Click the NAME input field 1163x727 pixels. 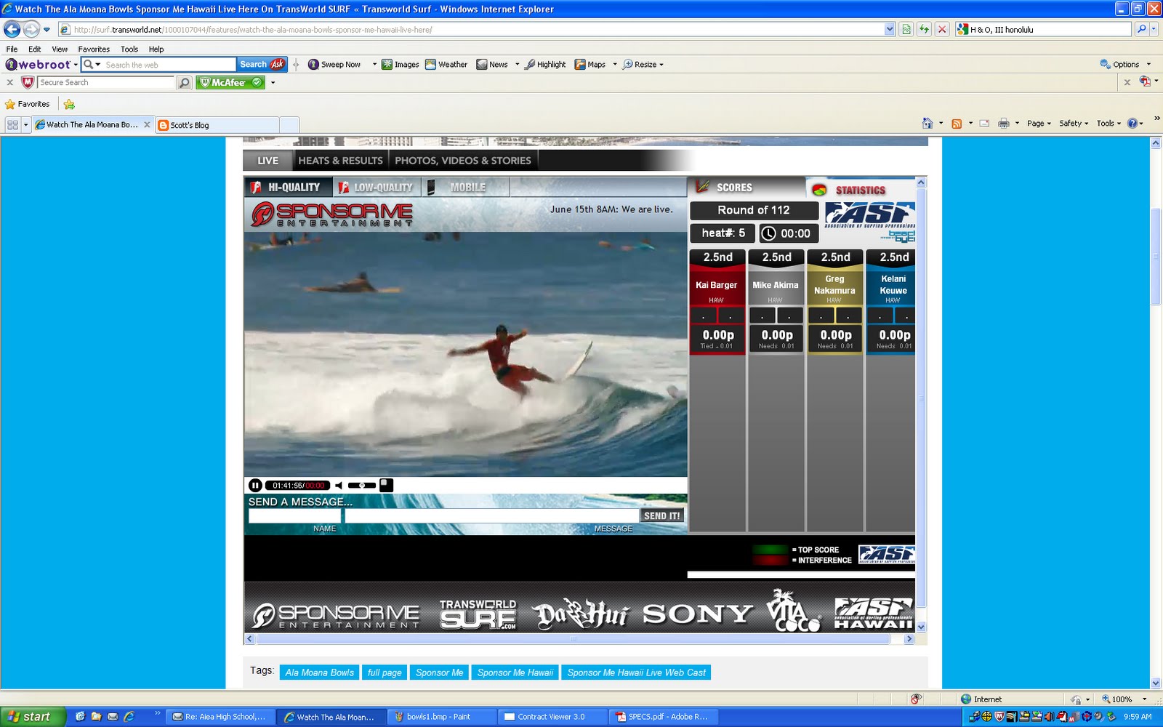tap(295, 515)
